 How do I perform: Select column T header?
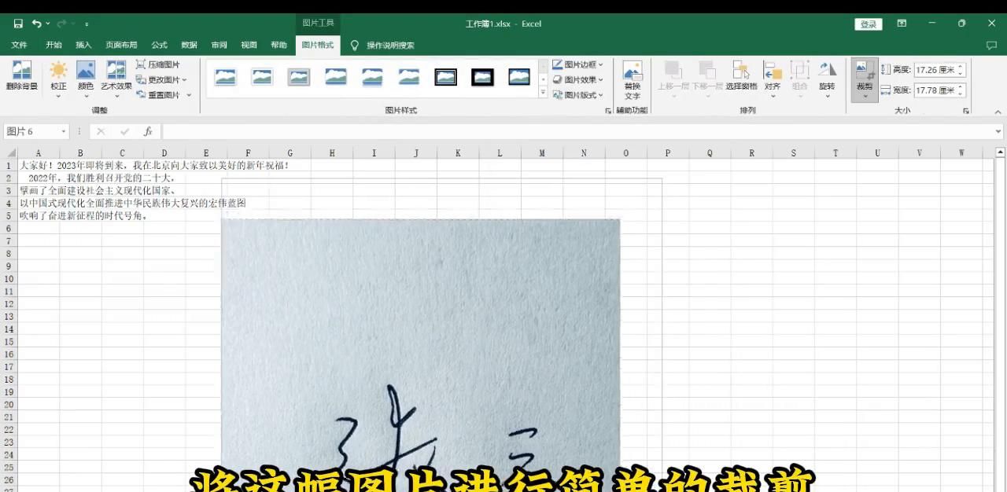point(835,153)
